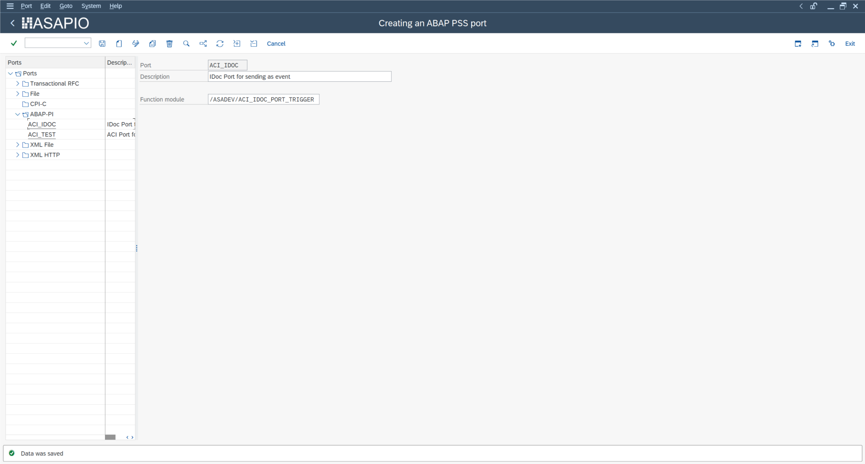Screen dimensions: 865x464
Task: Open the hamburger main menu
Action: [x=10, y=6]
